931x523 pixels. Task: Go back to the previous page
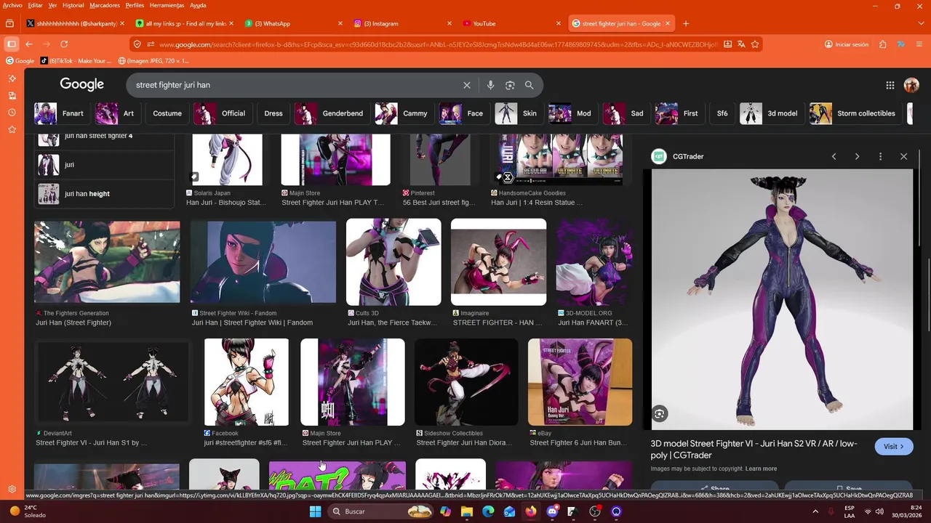click(x=29, y=44)
